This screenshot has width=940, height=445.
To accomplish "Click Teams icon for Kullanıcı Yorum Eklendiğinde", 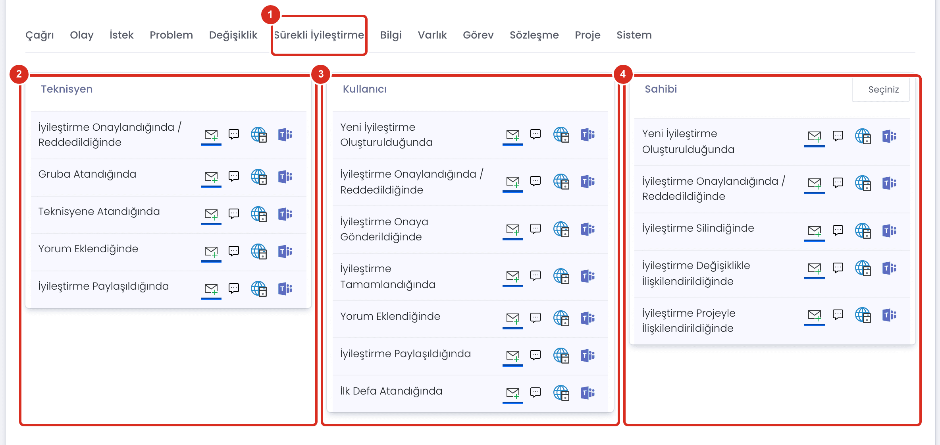I will click(587, 318).
